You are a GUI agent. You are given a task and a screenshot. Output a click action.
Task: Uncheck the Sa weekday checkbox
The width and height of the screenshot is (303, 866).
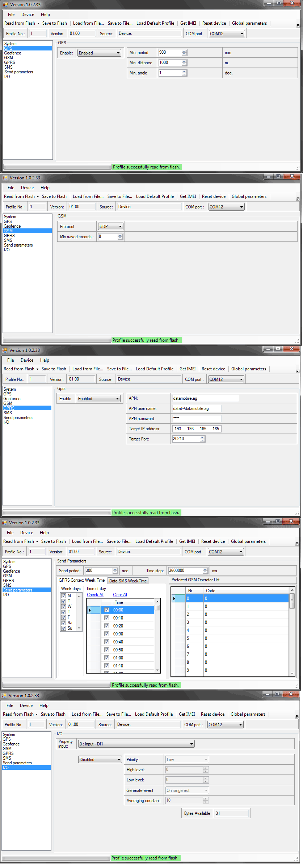point(64,623)
